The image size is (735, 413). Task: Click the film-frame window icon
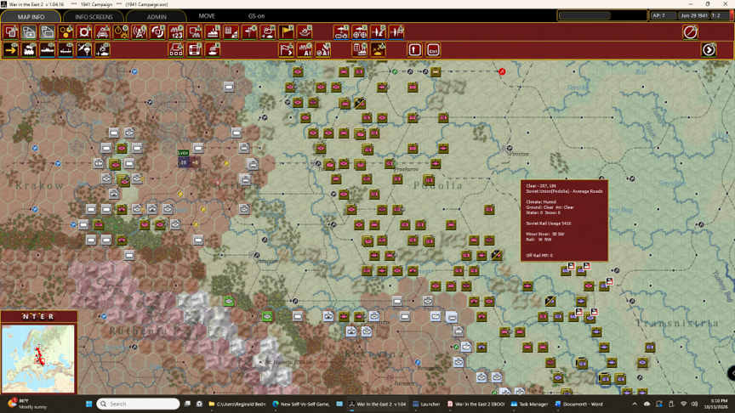(x=195, y=49)
